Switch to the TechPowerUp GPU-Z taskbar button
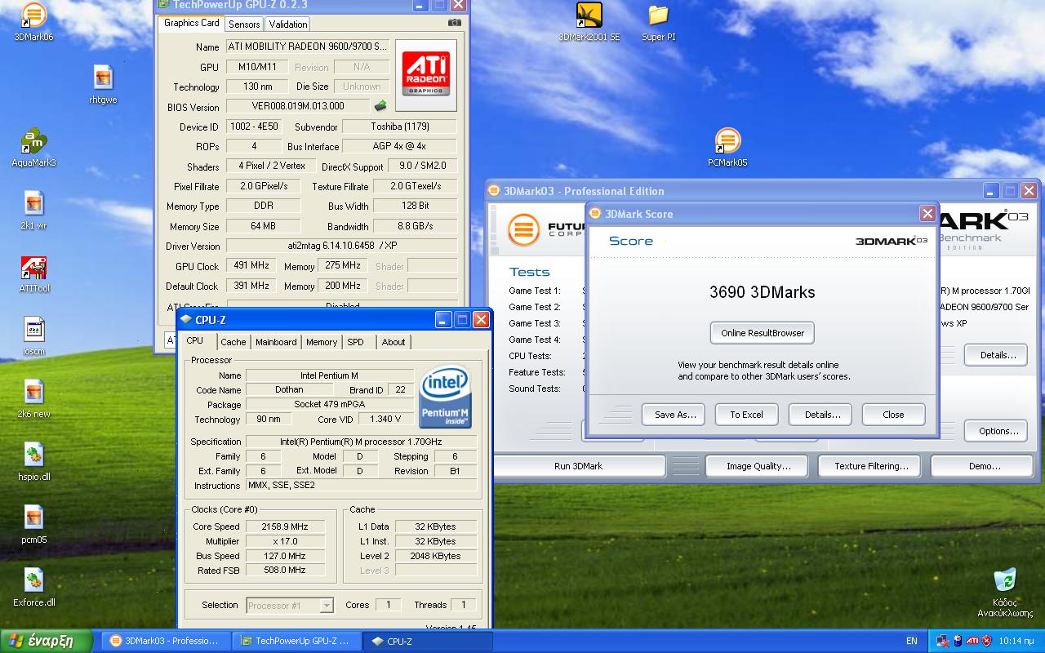This screenshot has width=1045, height=653. click(x=296, y=641)
